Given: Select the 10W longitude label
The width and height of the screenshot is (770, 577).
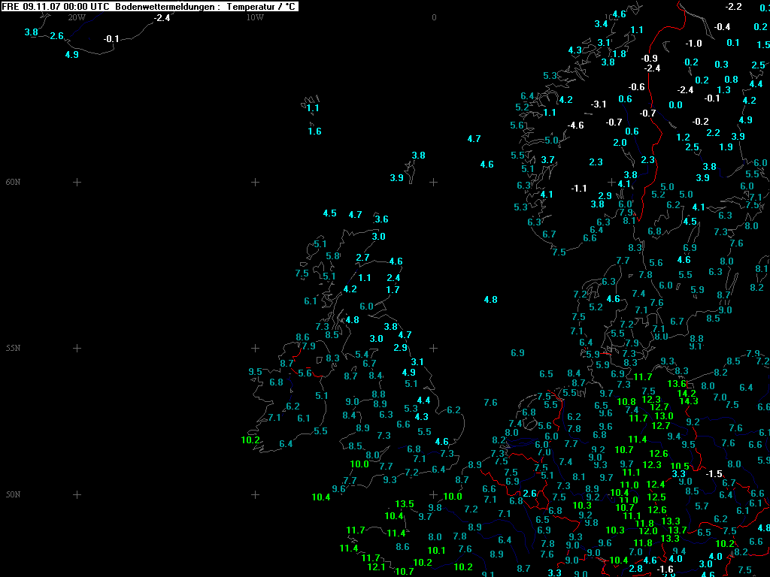Looking at the screenshot, I should pos(255,17).
